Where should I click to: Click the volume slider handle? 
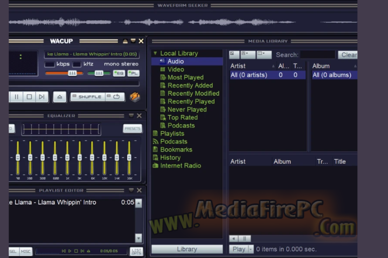tap(72, 73)
